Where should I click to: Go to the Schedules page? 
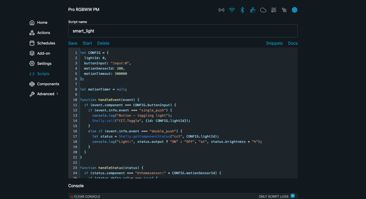point(32,43)
